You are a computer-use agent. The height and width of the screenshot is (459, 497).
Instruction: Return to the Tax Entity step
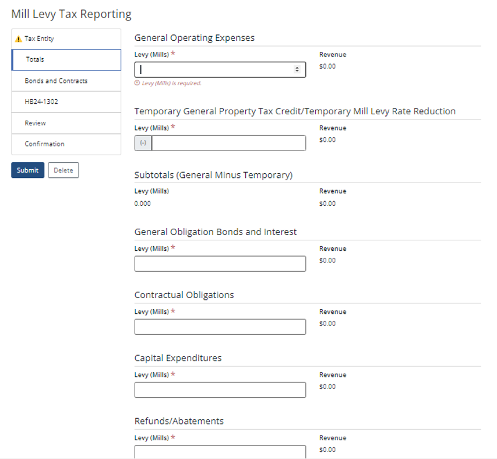tap(39, 38)
